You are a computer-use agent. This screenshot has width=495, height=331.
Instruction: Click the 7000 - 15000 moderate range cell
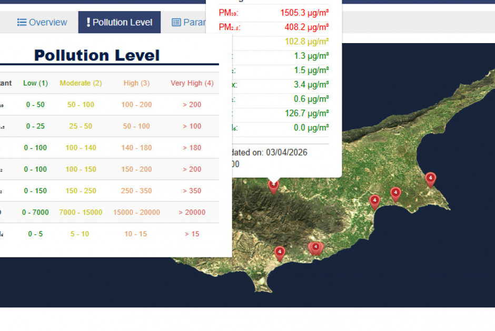[81, 212]
